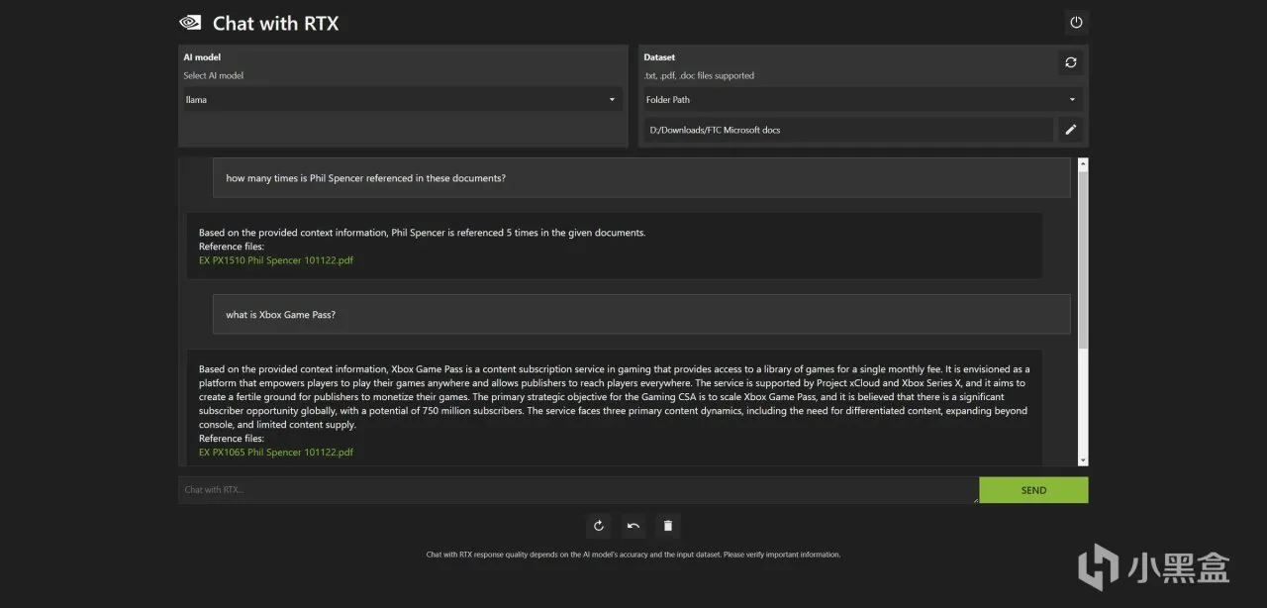Click the NVIDIA logo icon
Image resolution: width=1267 pixels, height=608 pixels.
190,23
